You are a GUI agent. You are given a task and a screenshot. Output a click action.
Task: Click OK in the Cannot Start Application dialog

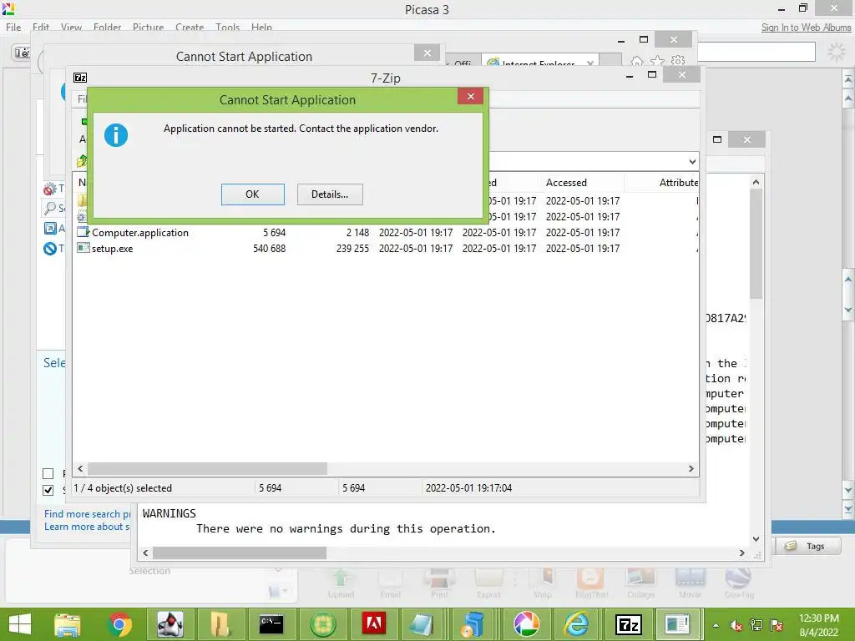[252, 194]
